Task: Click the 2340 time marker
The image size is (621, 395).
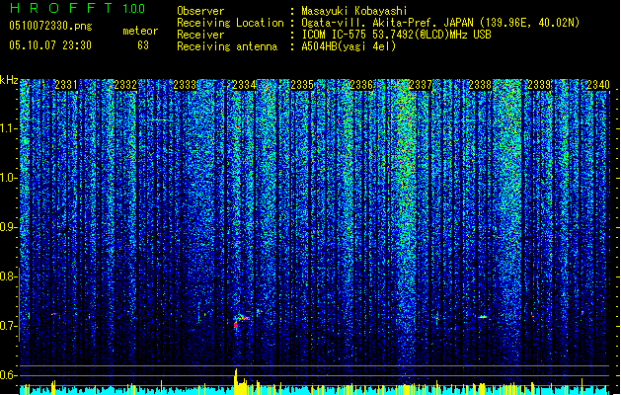Action: click(x=598, y=85)
